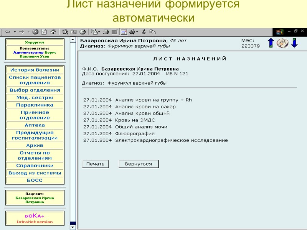This screenshot has width=307, height=230.
Task: Click the row Общий анализ мочи
Action: click(x=125, y=127)
